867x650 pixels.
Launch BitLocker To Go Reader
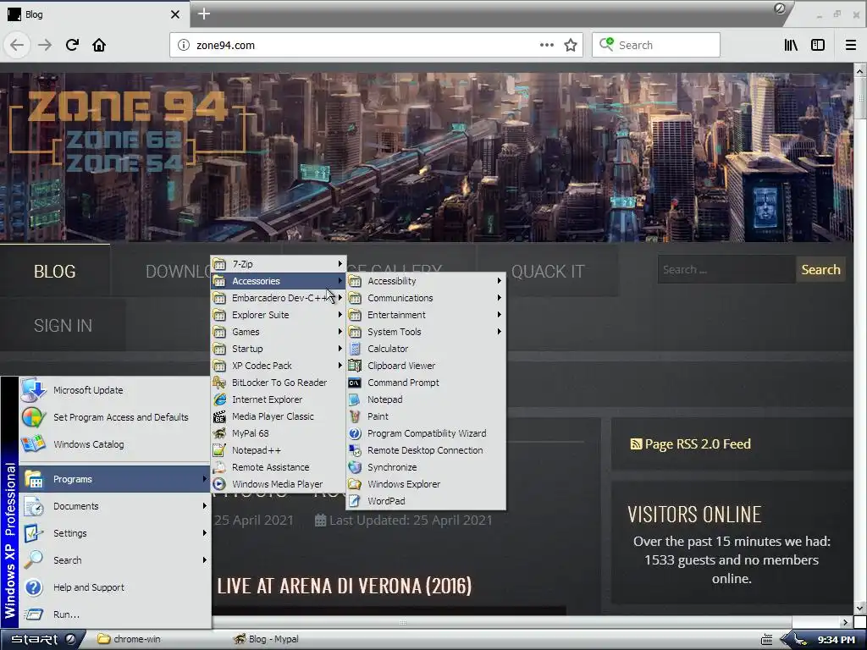pyautogui.click(x=279, y=383)
